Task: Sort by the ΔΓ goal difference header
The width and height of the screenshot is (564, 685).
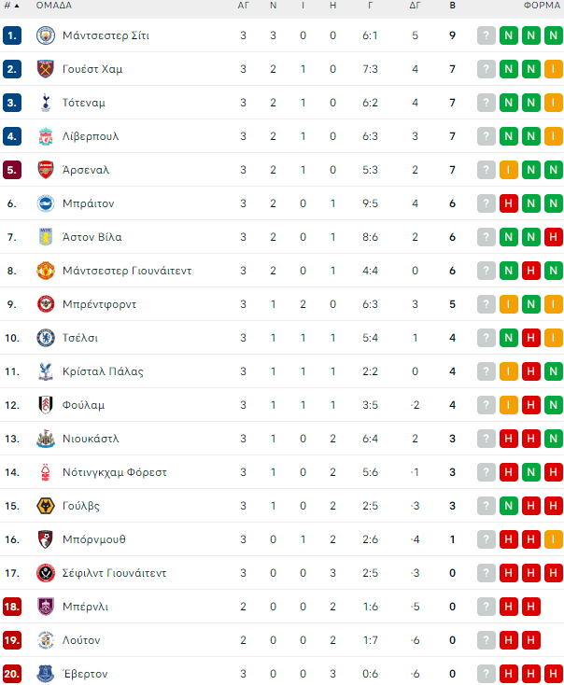Action: point(415,6)
